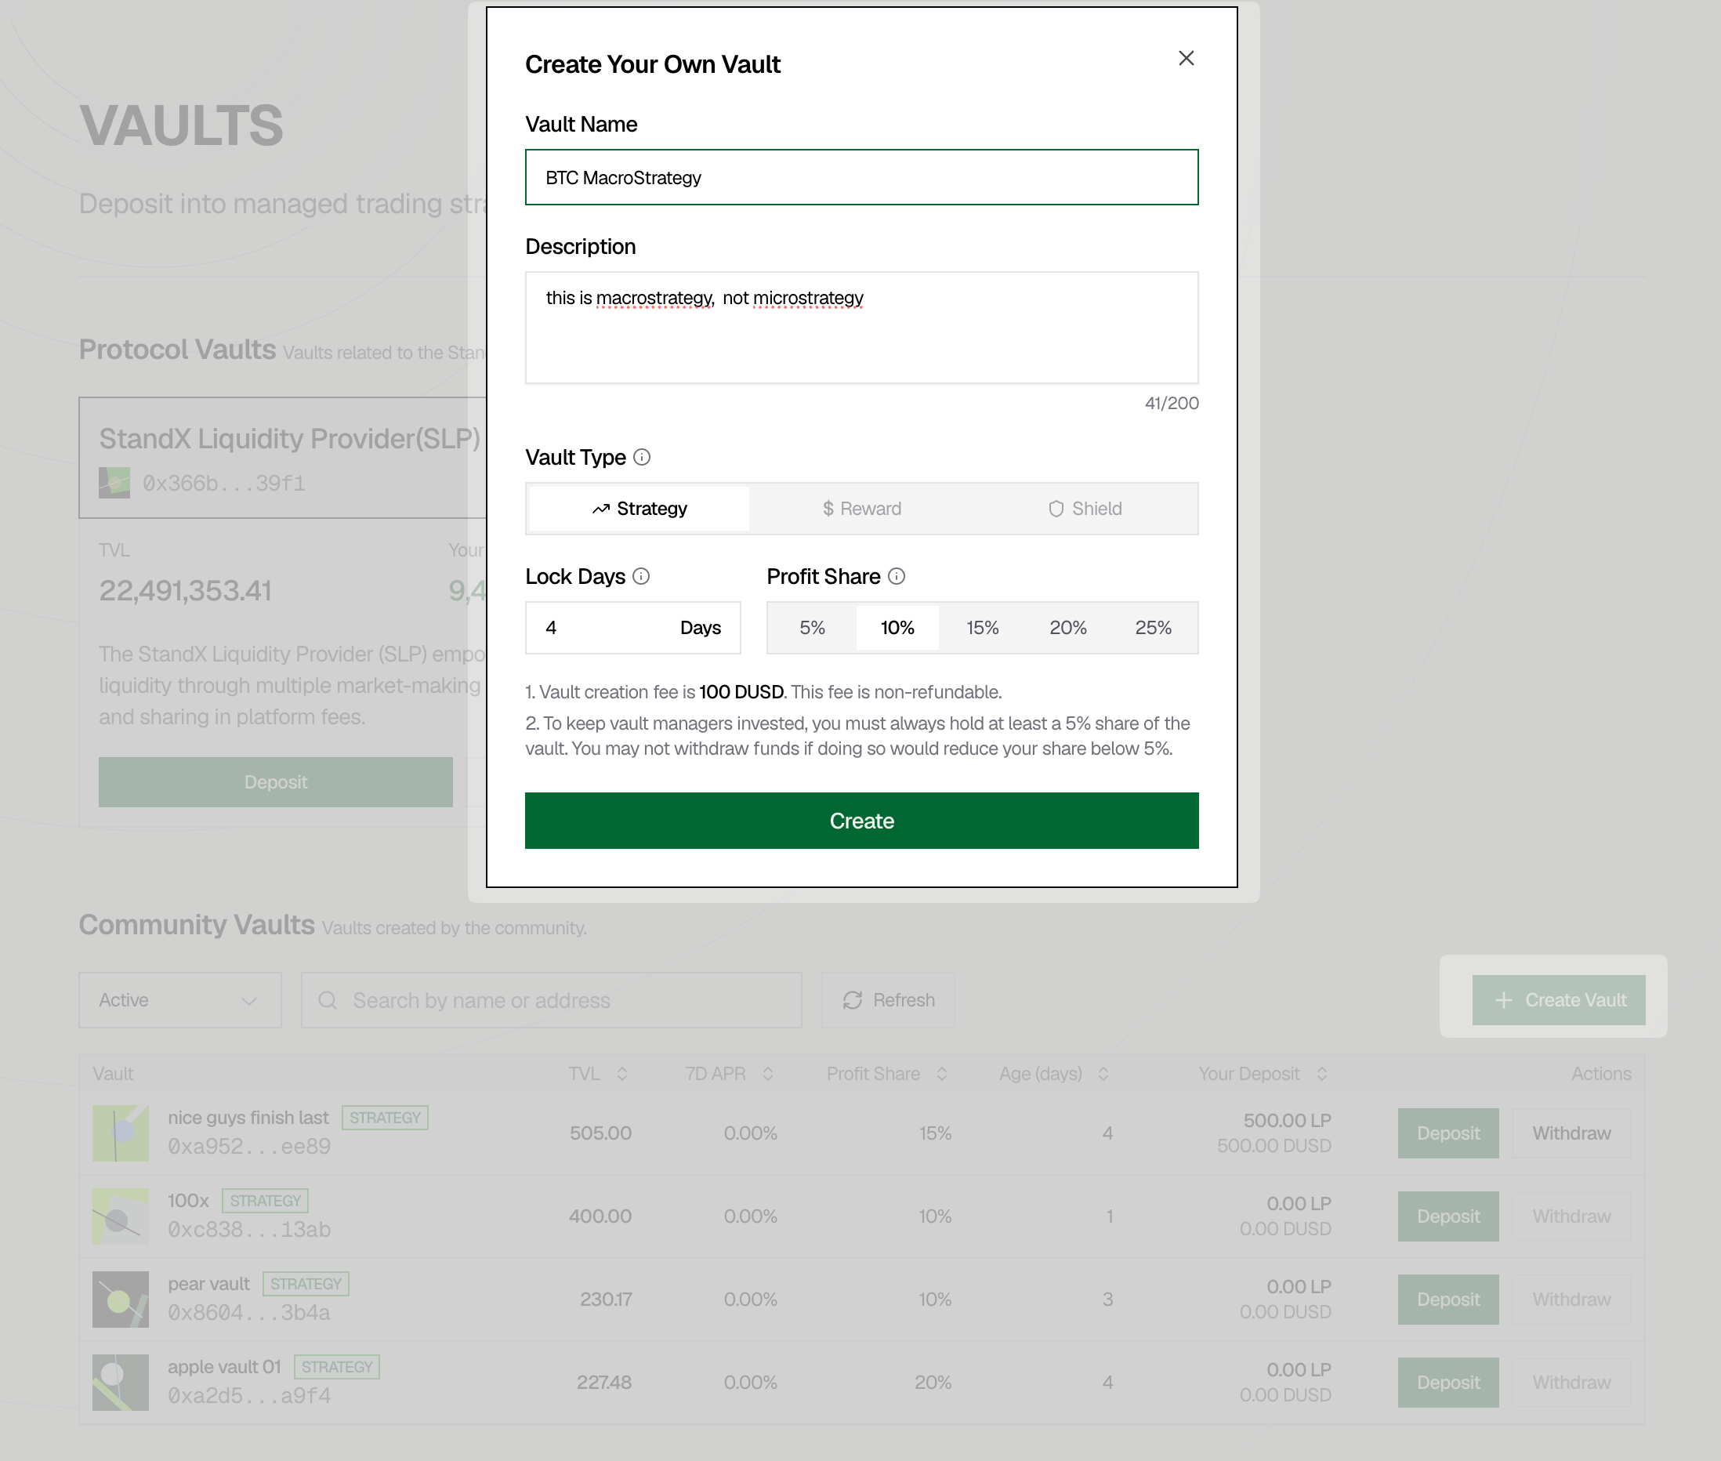1721x1461 pixels.
Task: Choose 15% profit share
Action: click(x=982, y=628)
